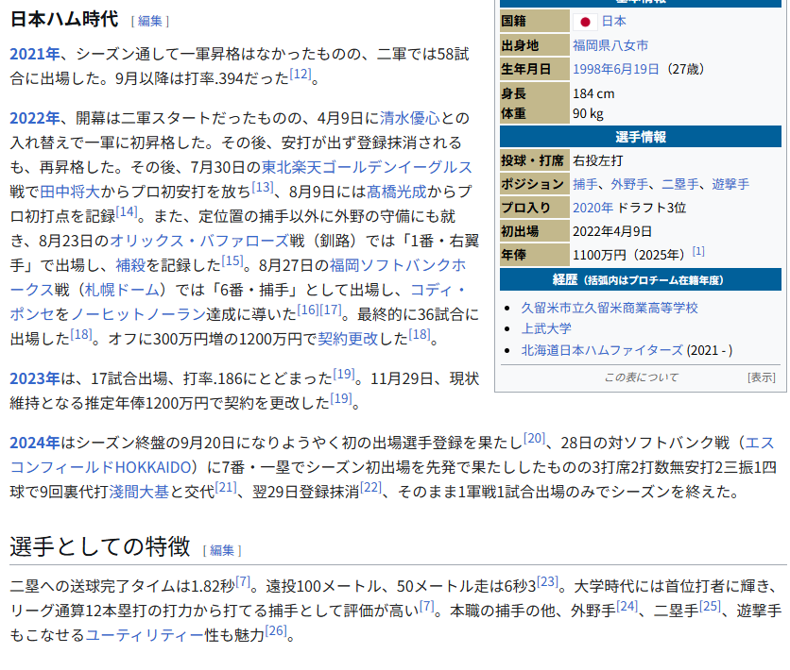Click footnote [1] beside the salary

pos(698,251)
